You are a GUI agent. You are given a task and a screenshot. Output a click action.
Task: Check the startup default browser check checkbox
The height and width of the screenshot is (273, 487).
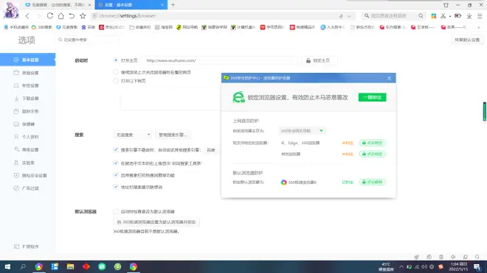[116, 211]
